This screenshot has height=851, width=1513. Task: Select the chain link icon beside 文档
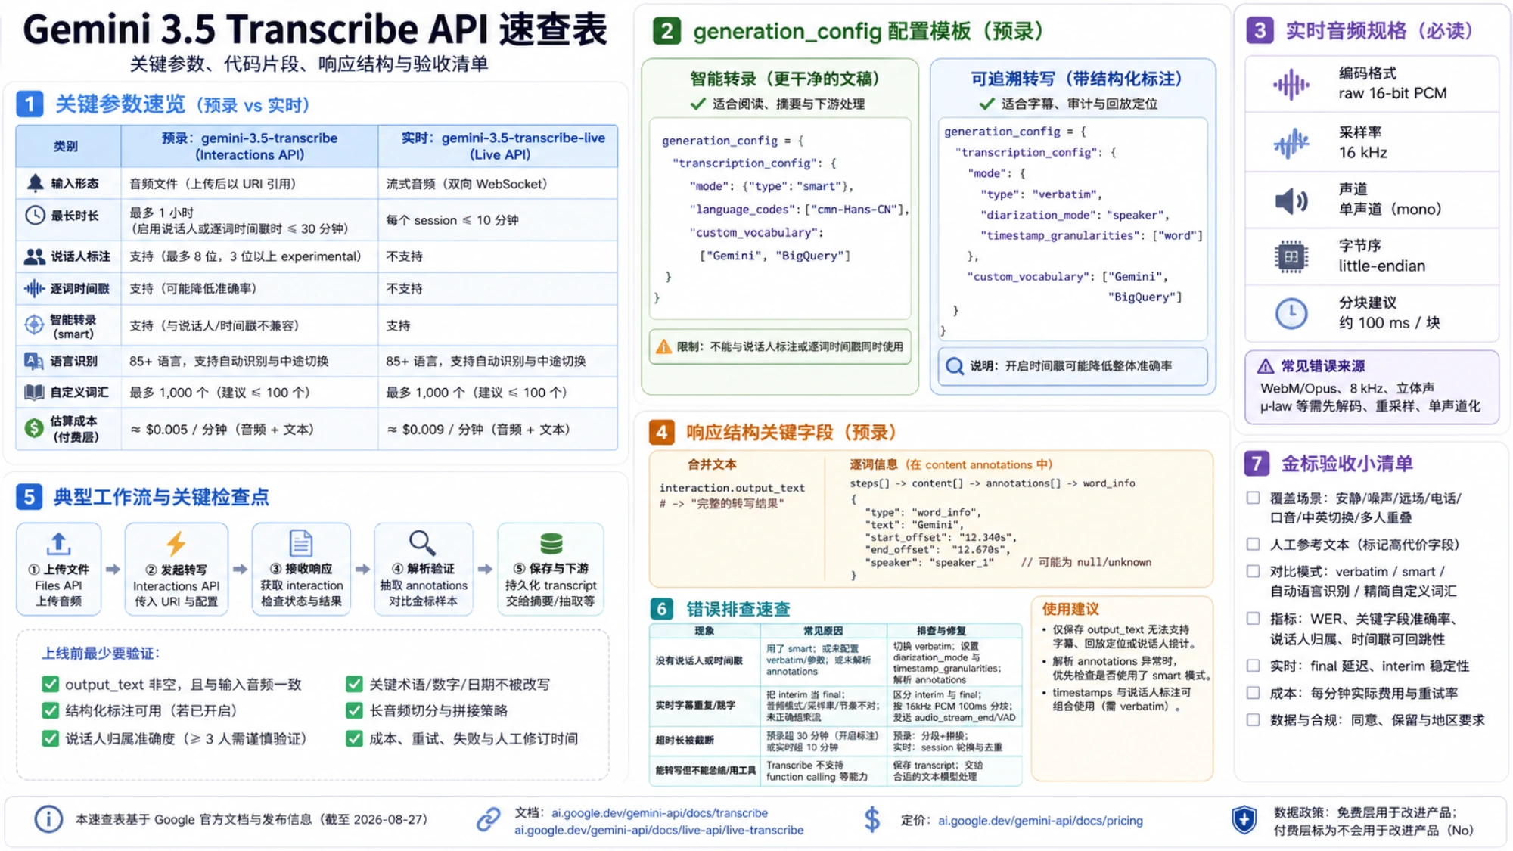point(489,819)
